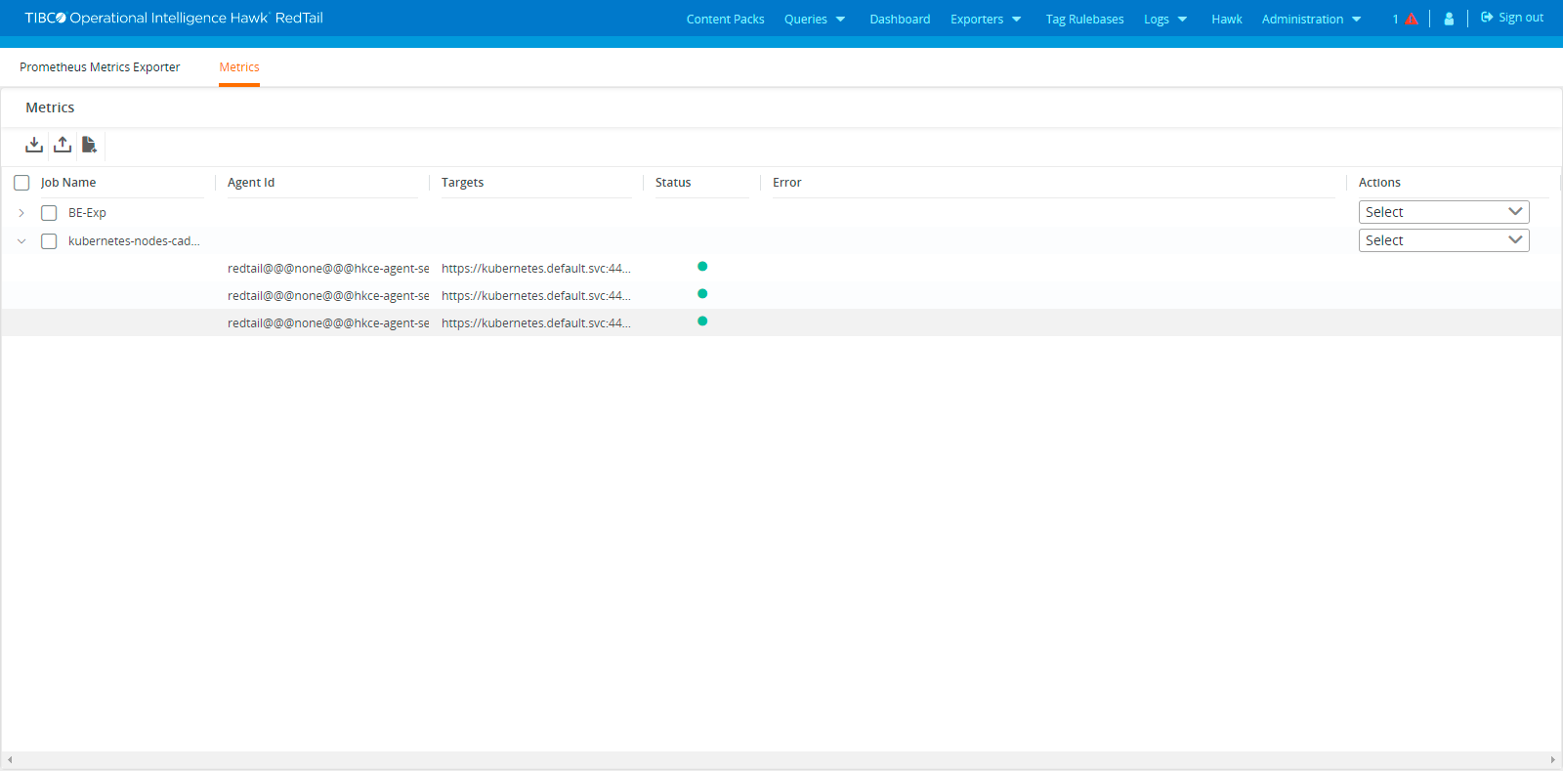Collapse the kubernetes-nodes-cad job row
The image size is (1563, 771).
coord(21,241)
